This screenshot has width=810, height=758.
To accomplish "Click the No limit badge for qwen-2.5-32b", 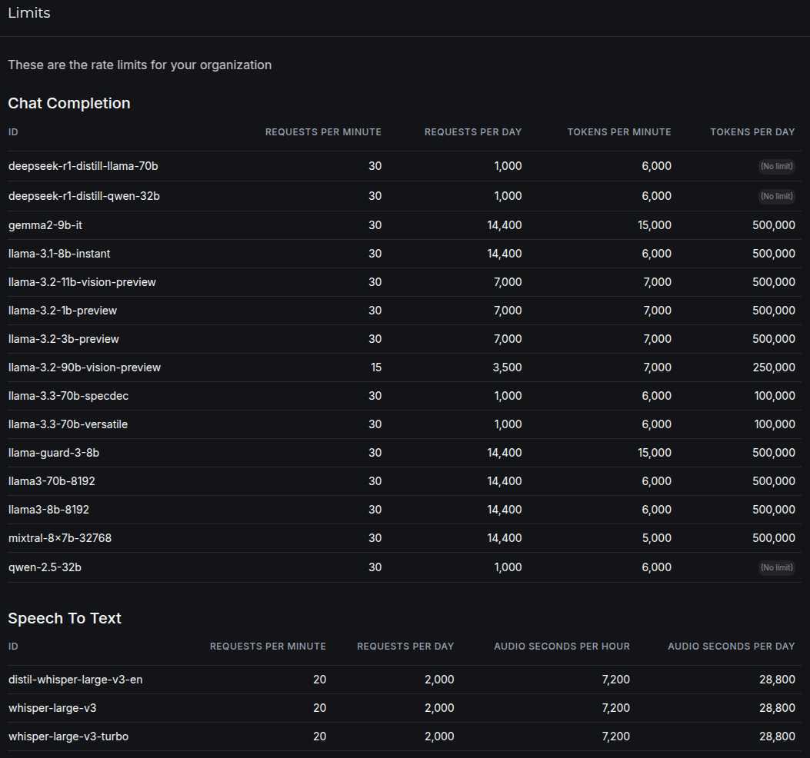I will point(776,567).
